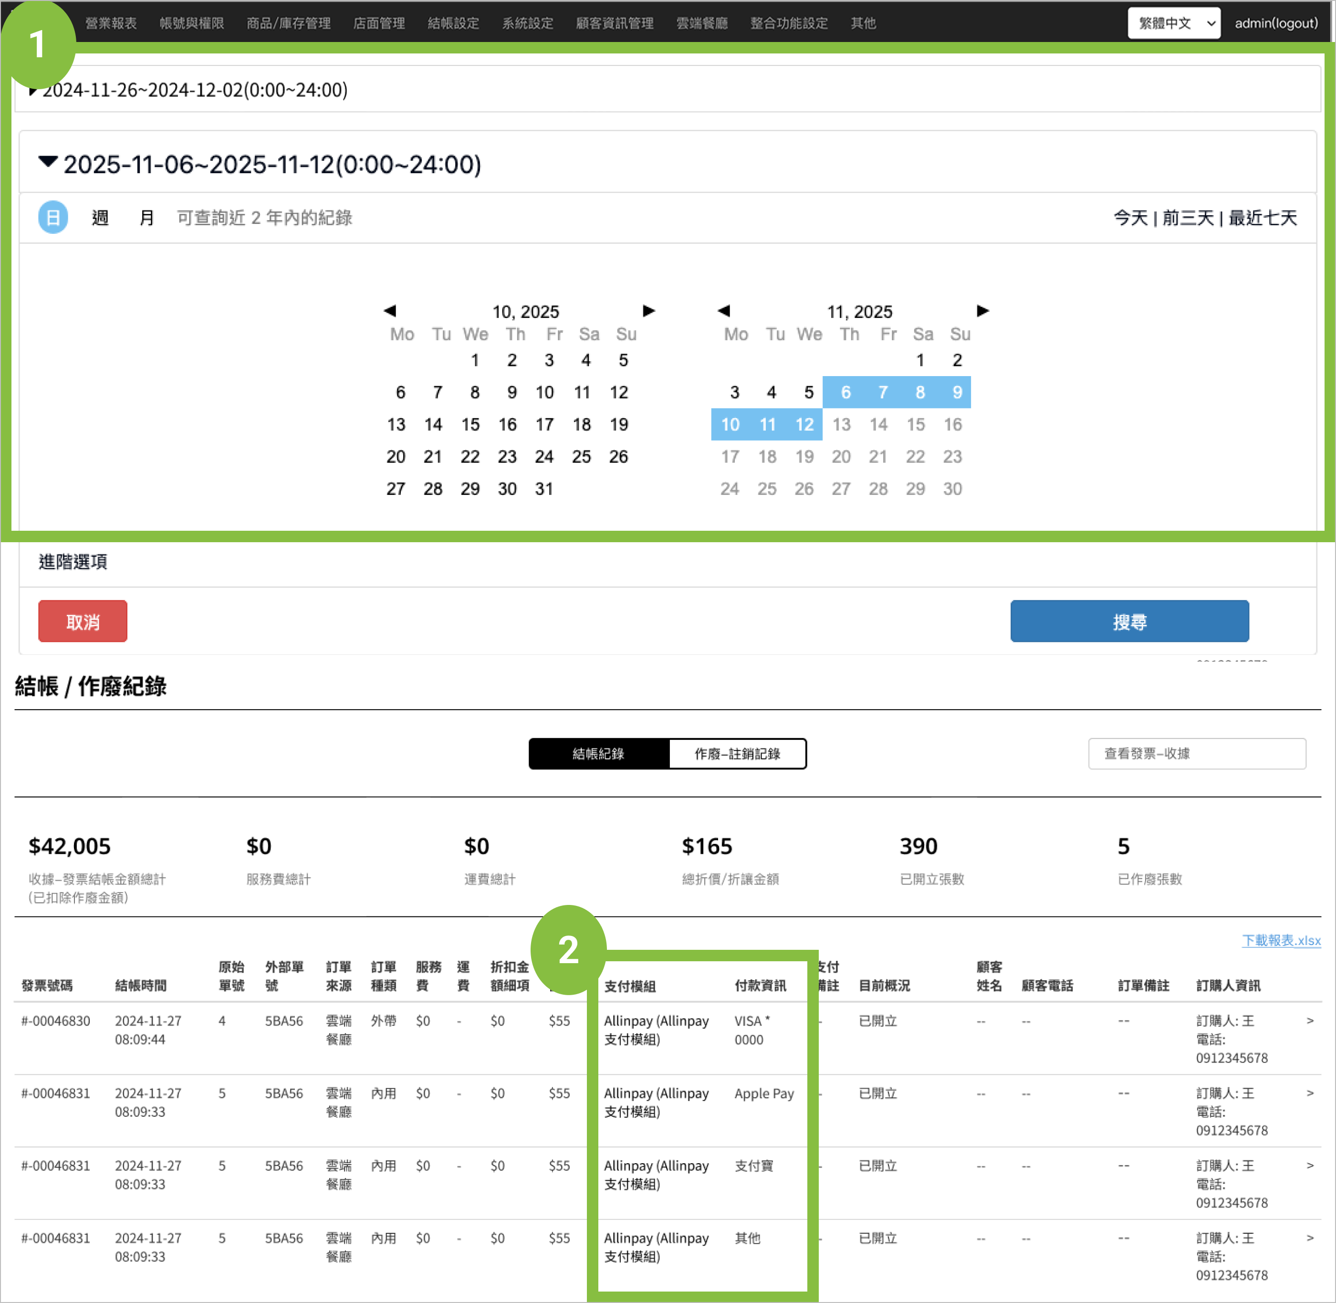Image resolution: width=1336 pixels, height=1303 pixels.
Task: Go to previous month on October calendar
Action: (390, 311)
